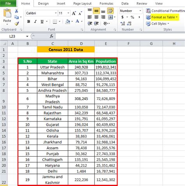Open Number group dialog launcher
This screenshot has height=186, width=185.
(x=141, y=30)
